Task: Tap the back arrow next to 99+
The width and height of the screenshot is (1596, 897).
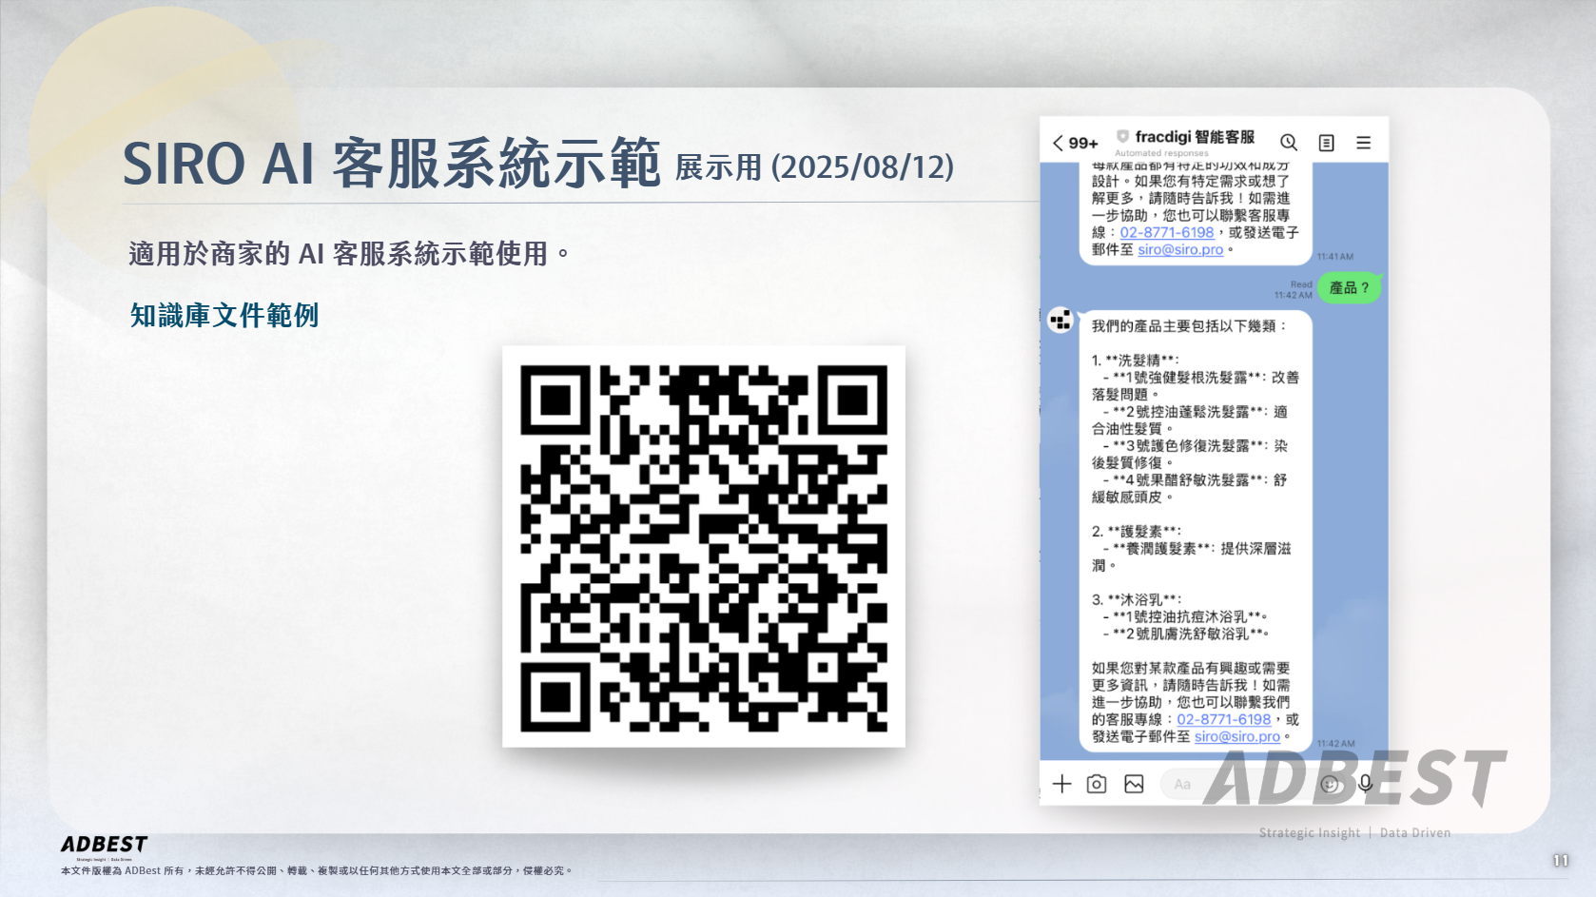Action: (x=1058, y=143)
